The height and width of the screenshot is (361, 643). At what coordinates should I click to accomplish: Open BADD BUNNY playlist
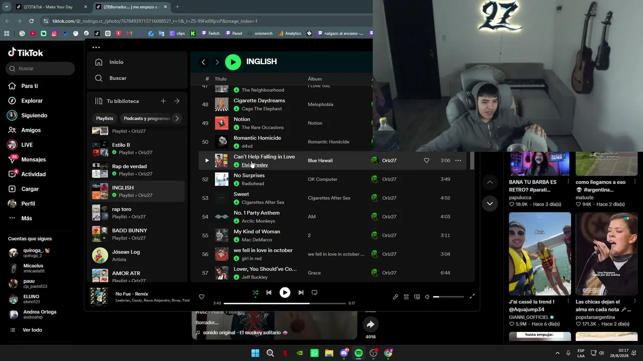(x=138, y=234)
